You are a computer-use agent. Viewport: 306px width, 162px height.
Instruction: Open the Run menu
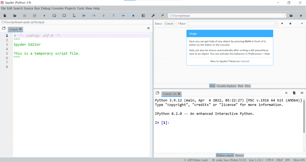click(37, 8)
